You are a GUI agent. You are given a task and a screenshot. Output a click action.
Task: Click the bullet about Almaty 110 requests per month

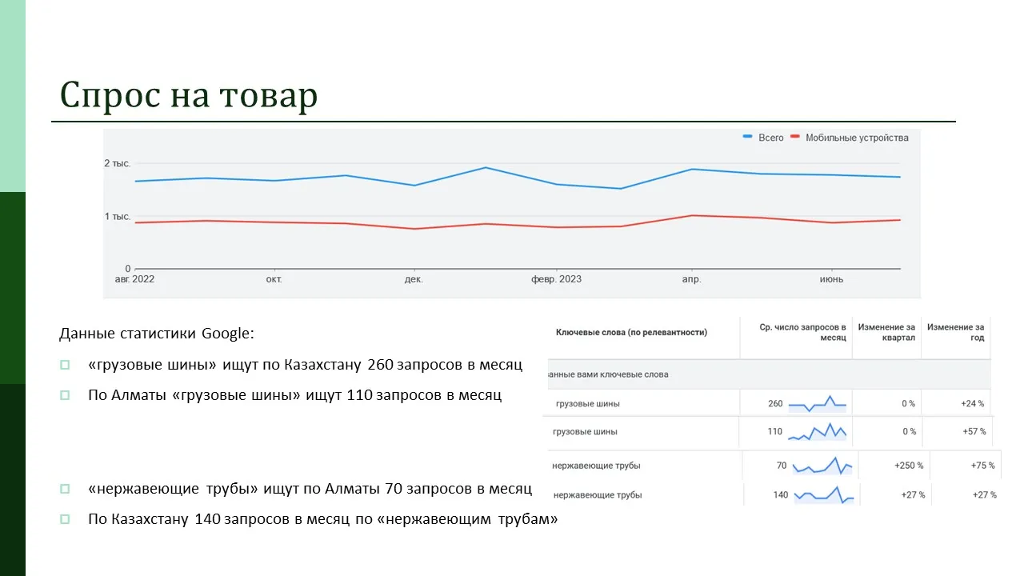pos(294,394)
